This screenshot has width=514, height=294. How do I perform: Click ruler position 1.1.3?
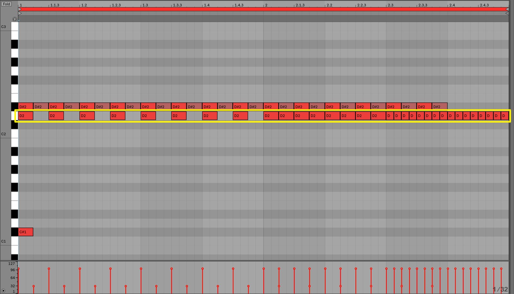click(x=55, y=5)
